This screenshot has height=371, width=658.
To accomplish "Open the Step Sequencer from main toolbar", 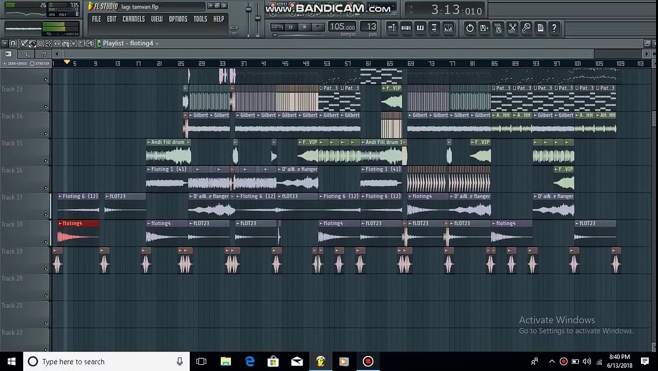I will point(406,28).
